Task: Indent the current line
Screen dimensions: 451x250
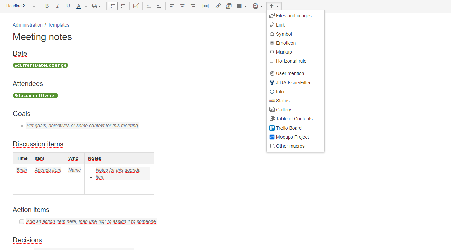Action: [159, 6]
